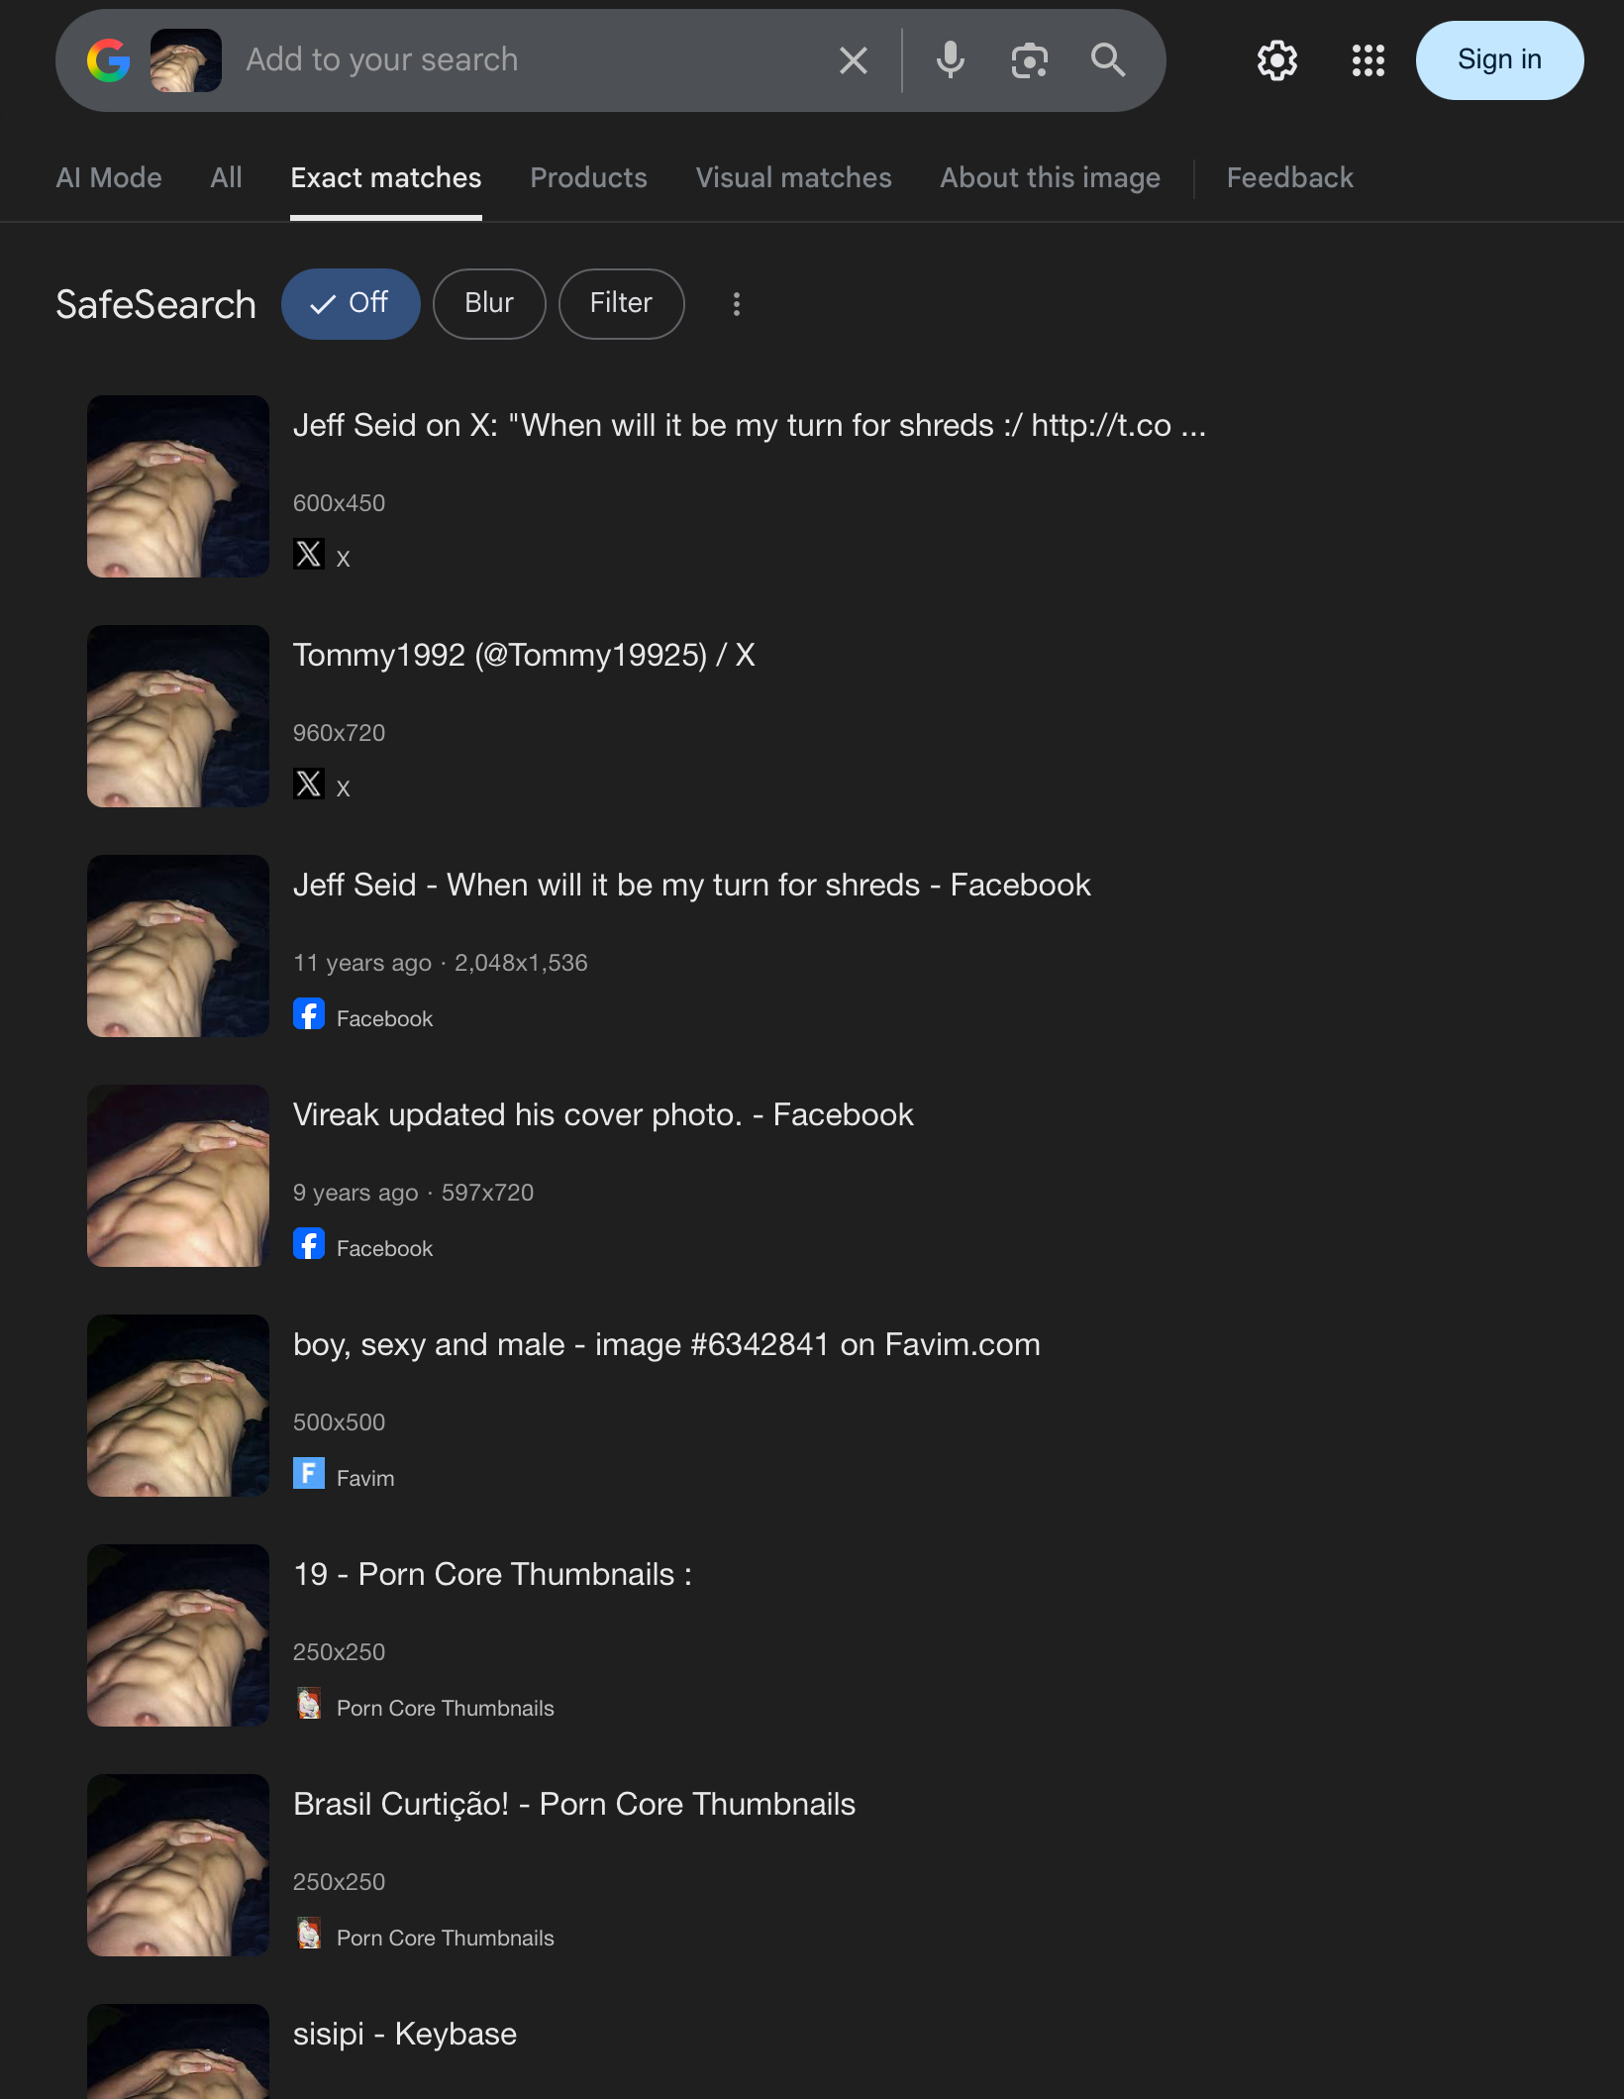Open the Google apps grid

1368,60
